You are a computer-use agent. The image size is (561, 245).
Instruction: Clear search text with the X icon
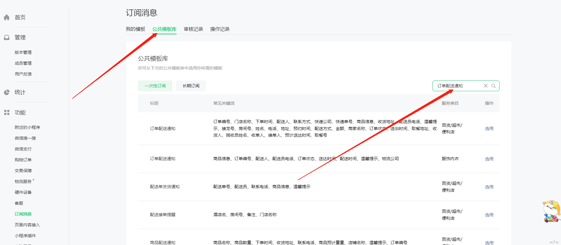point(486,86)
